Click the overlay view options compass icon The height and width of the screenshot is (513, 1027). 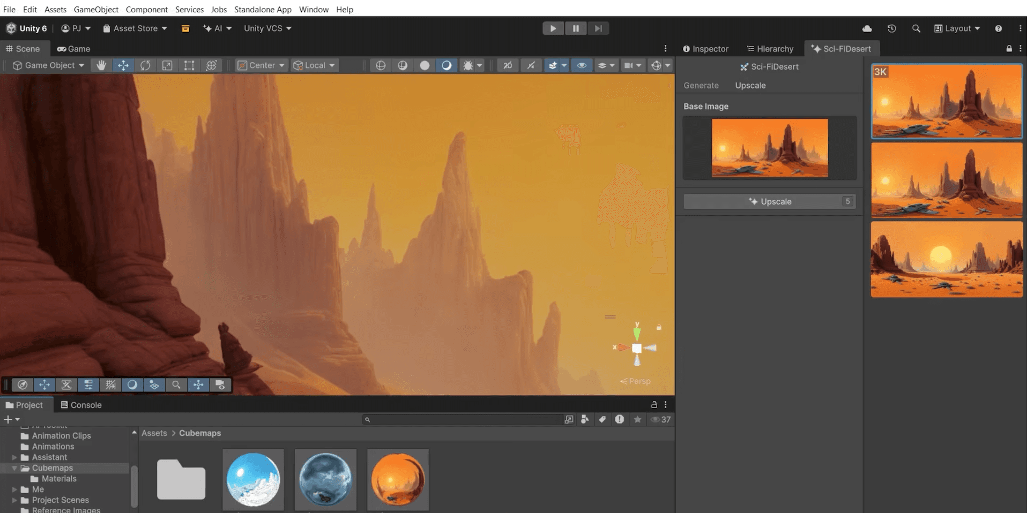23,384
